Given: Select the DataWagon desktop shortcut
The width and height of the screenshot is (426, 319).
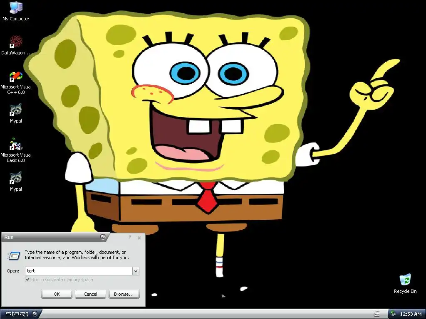Looking at the screenshot, I should [x=16, y=45].
